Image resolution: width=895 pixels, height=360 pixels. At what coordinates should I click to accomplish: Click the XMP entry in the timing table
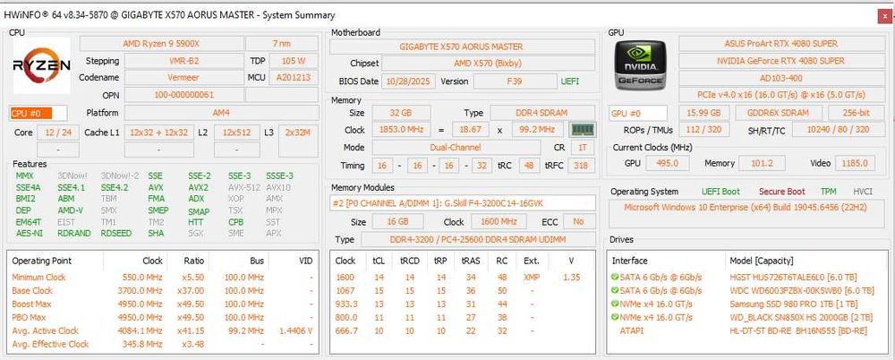[532, 277]
